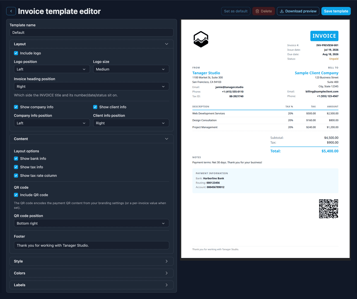Screen dimensions: 357x299
Task: Toggle Show tax info checkbox
Action: tap(16, 167)
